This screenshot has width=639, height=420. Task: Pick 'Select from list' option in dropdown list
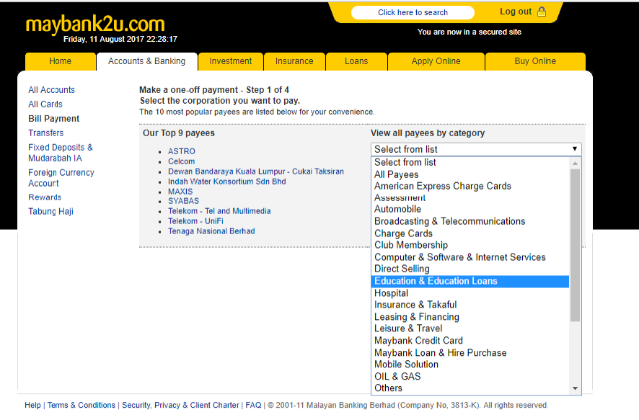tap(470, 162)
